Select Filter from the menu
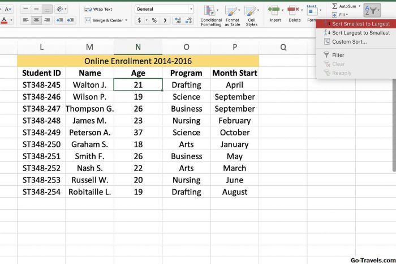The height and width of the screenshot is (264, 396). pos(356,55)
